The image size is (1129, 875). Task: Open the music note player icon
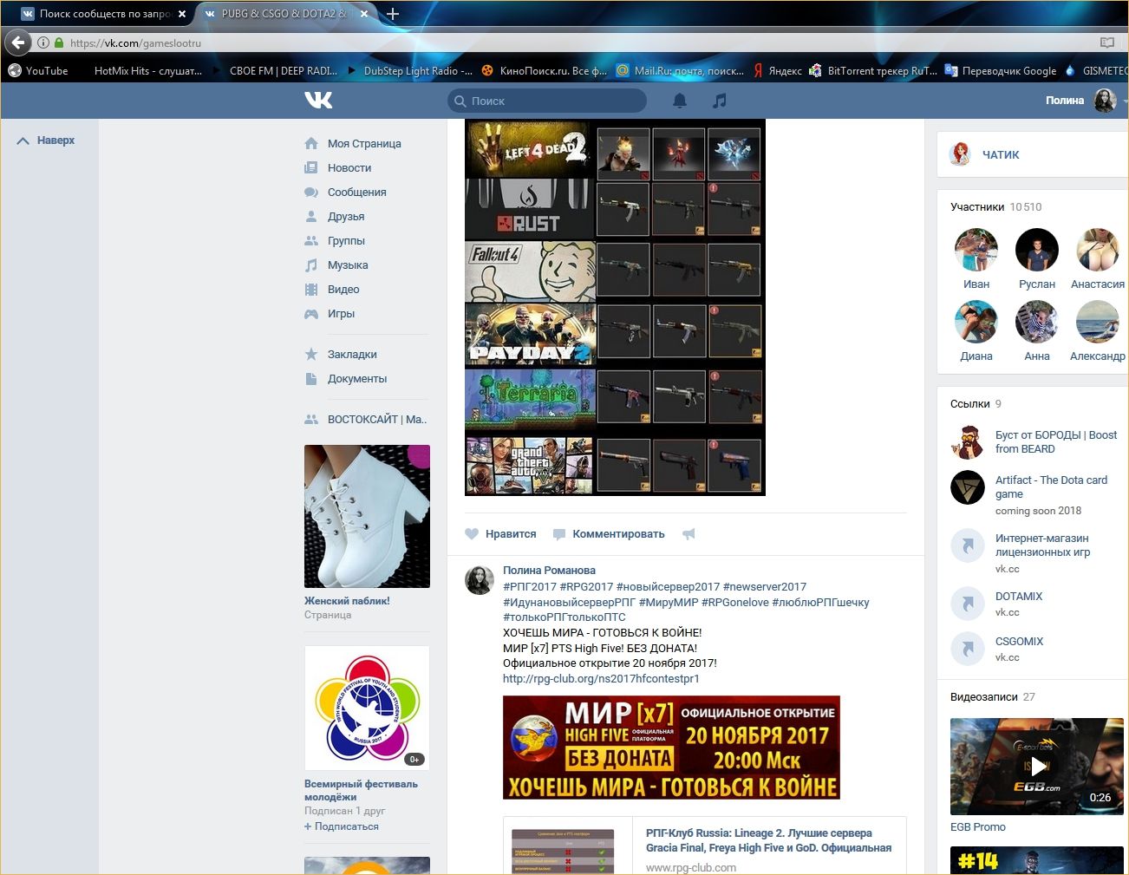click(719, 101)
